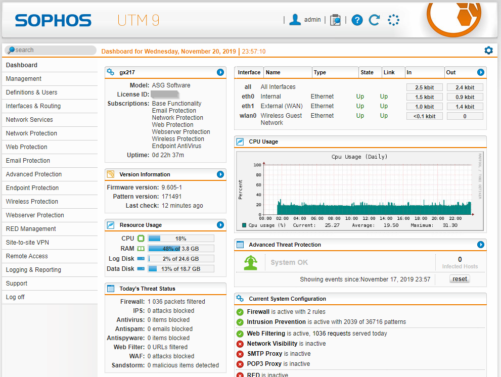This screenshot has height=377, width=501.
Task: Click the Resource Usage panel icon
Action: click(x=111, y=225)
